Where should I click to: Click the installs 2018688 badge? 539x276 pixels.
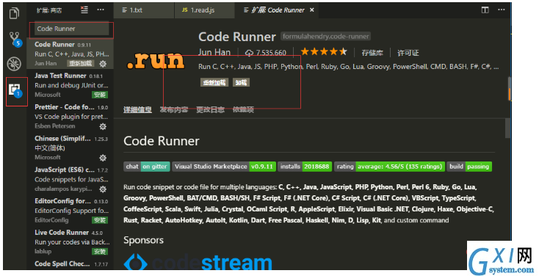(x=305, y=167)
